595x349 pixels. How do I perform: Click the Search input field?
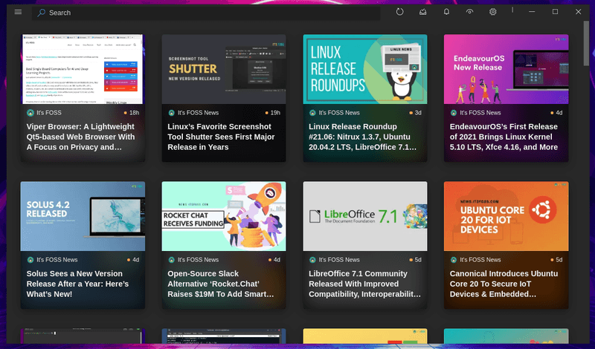pos(206,13)
